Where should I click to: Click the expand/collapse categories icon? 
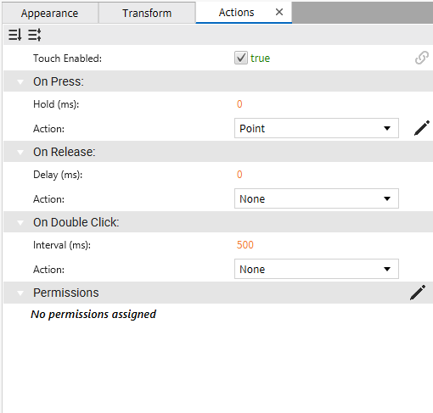click(35, 35)
